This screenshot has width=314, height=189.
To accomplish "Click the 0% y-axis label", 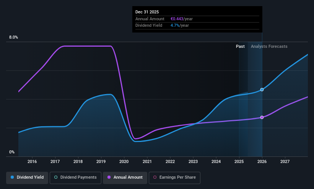I will pyautogui.click(x=12, y=152).
